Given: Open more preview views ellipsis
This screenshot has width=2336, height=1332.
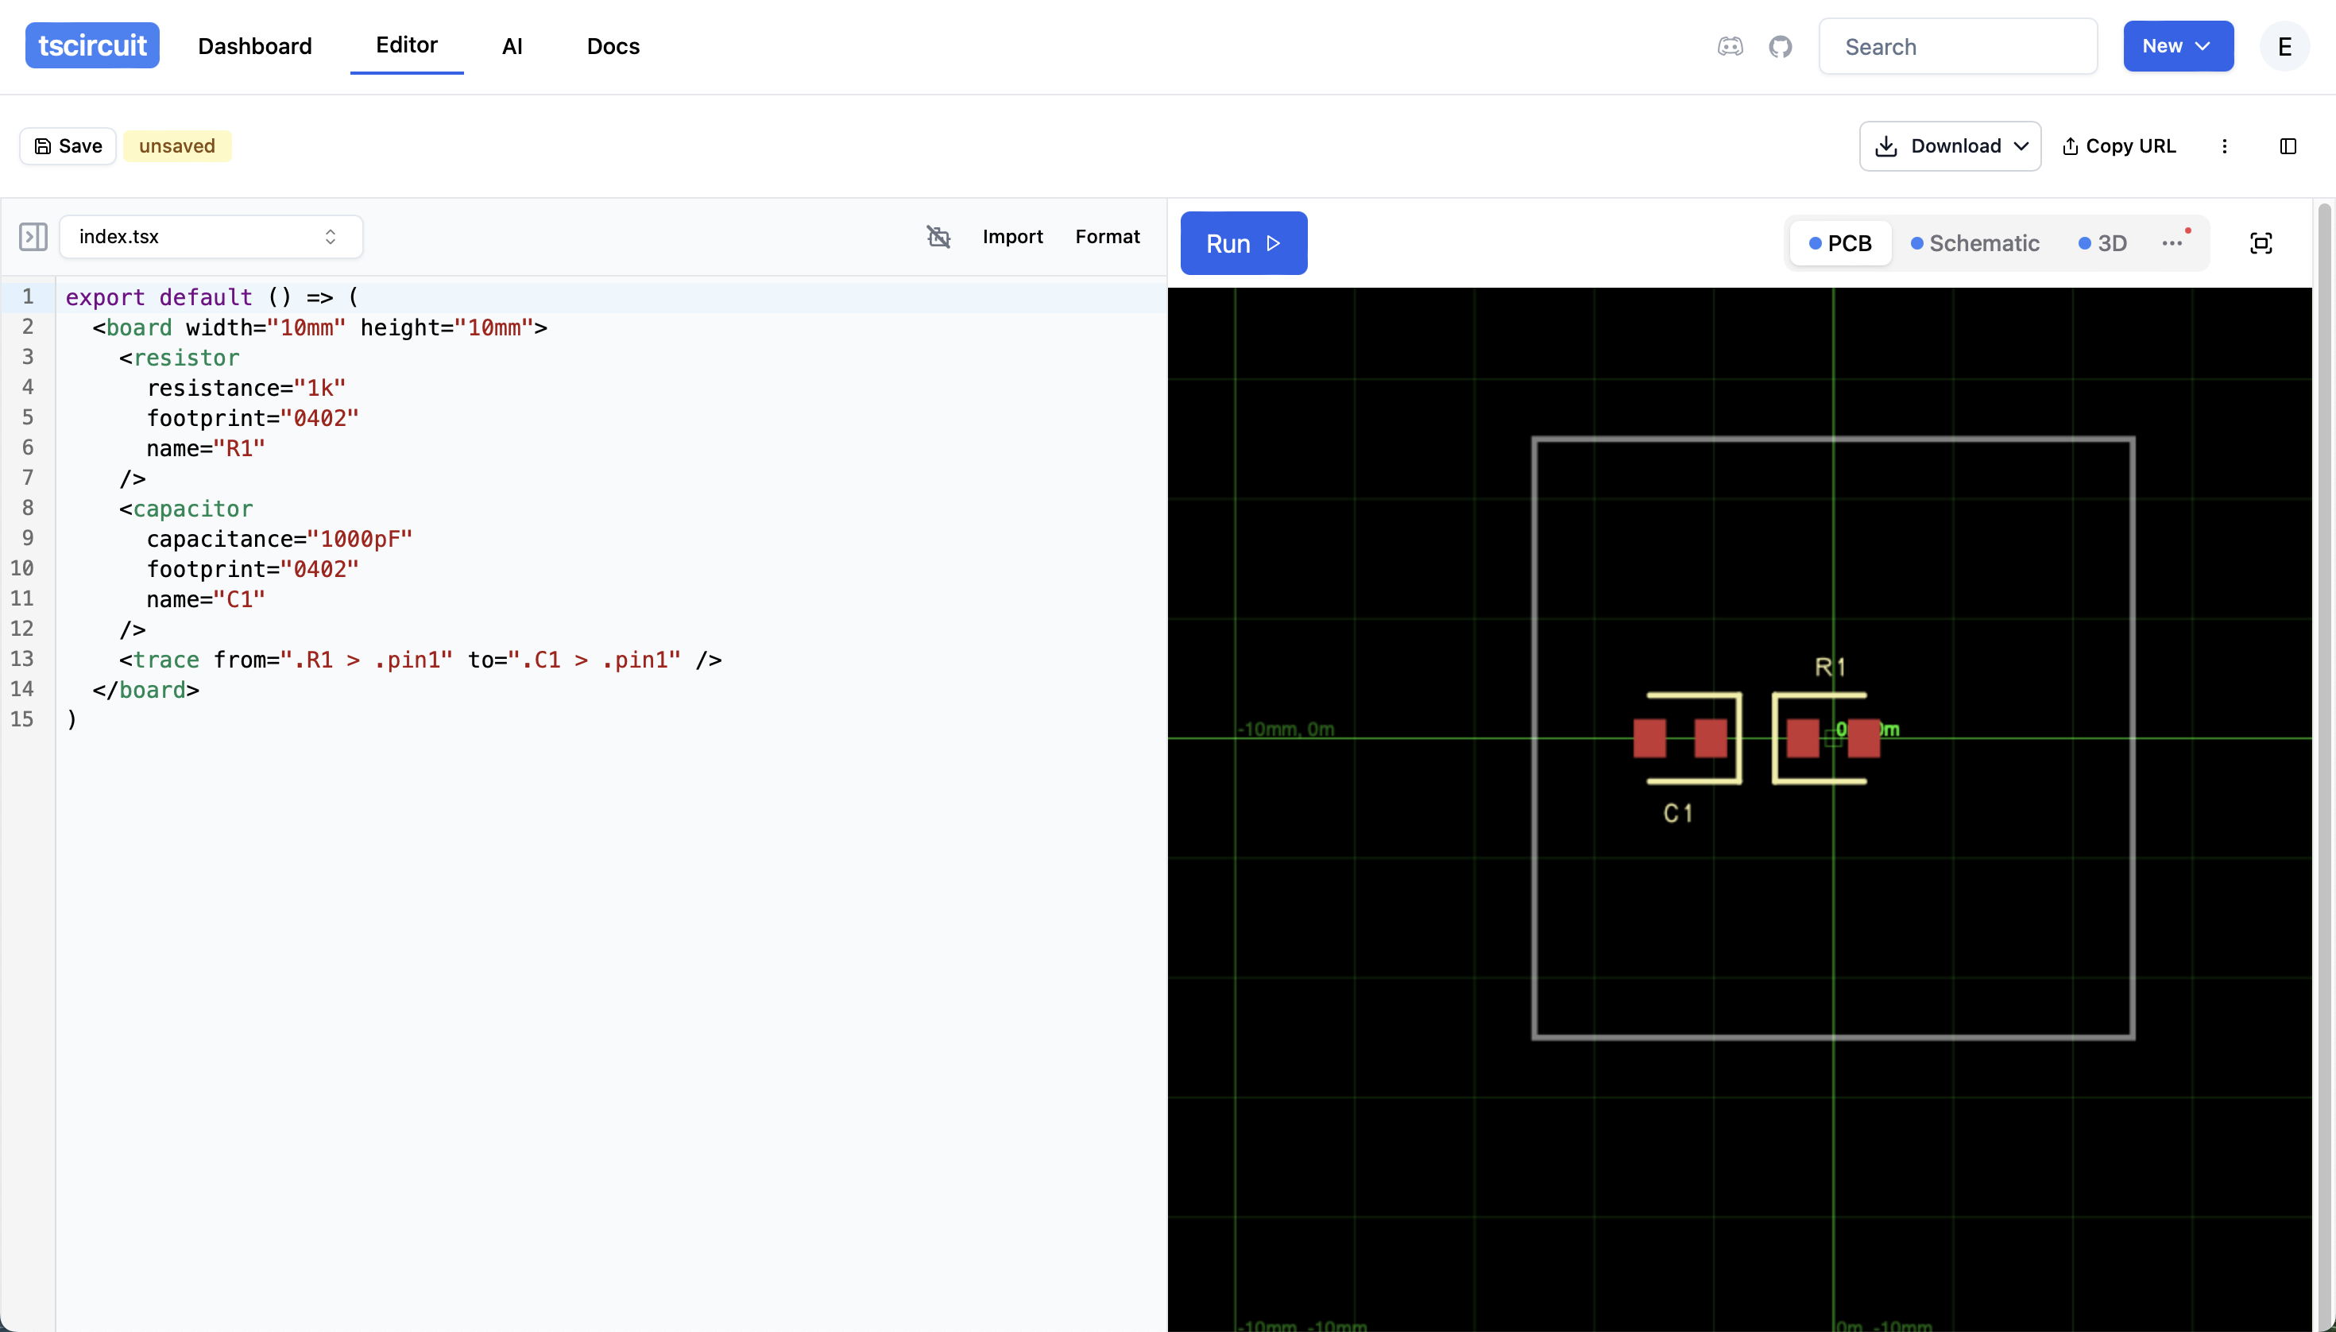Looking at the screenshot, I should pos(2172,243).
